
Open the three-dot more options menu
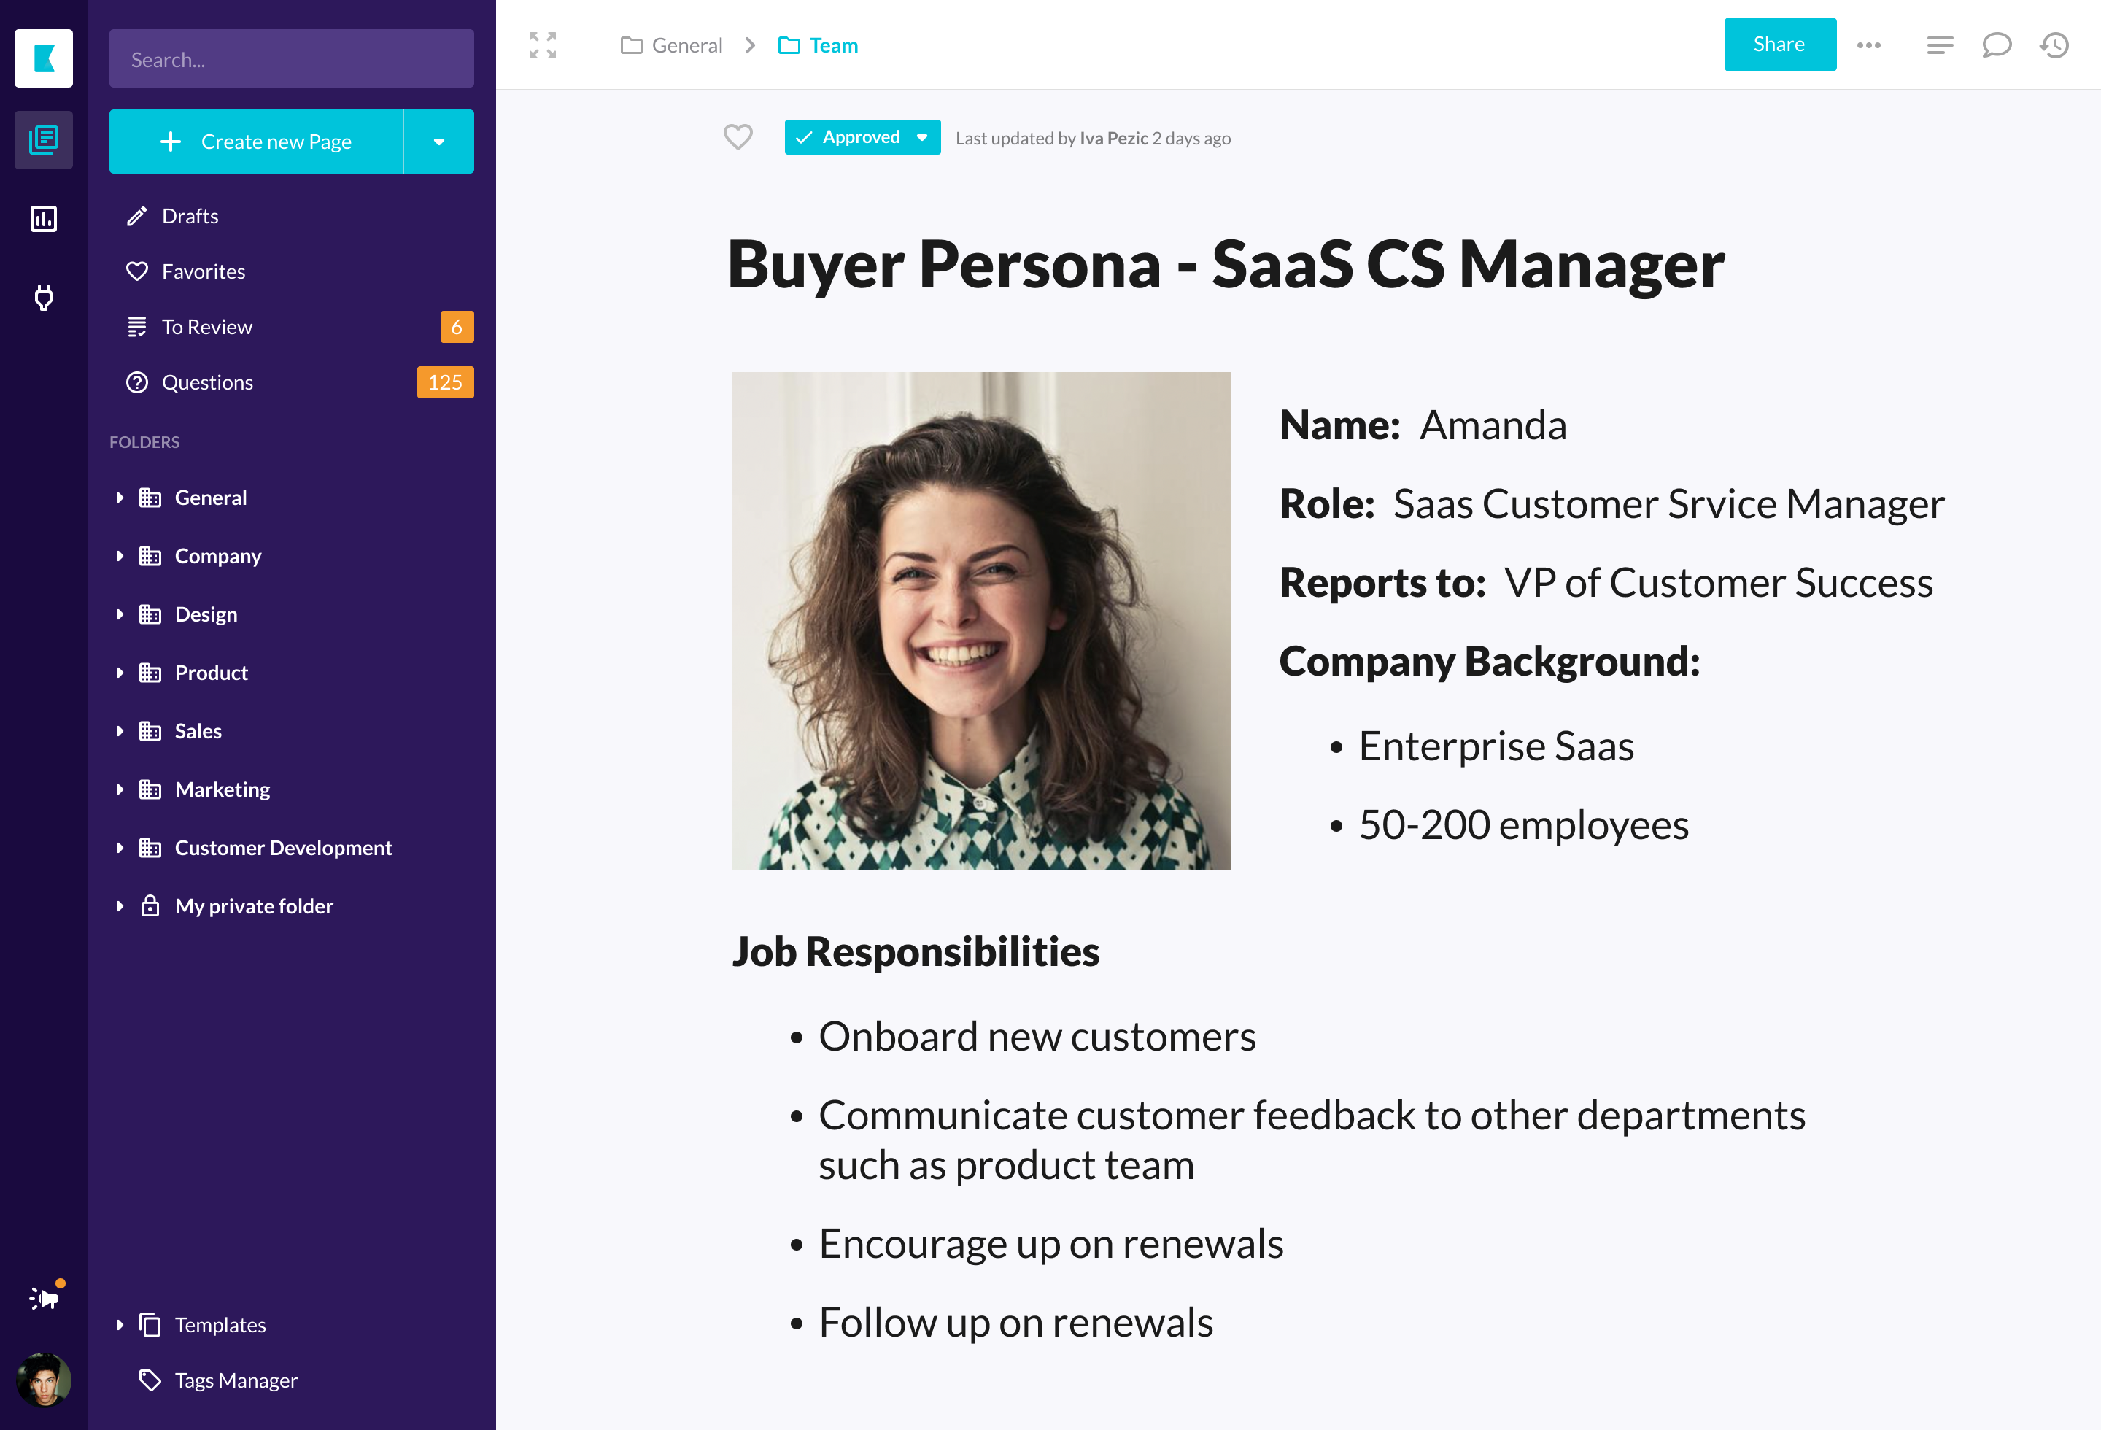[x=1869, y=45]
